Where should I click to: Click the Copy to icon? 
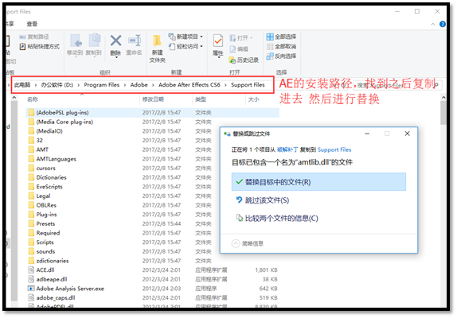coord(94,41)
